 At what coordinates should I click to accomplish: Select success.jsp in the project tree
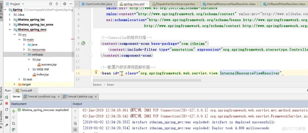tap(49, 65)
